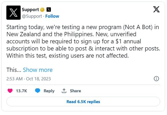Click the gold verified badge beside Support
This screenshot has width=167, height=115.
(x=42, y=10)
